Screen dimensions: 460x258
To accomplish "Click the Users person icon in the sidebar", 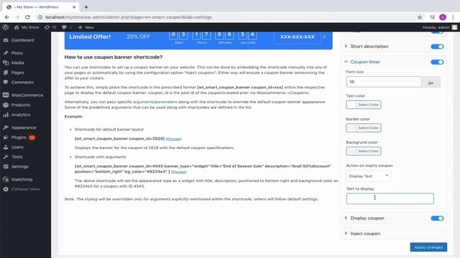I will [x=6, y=147].
